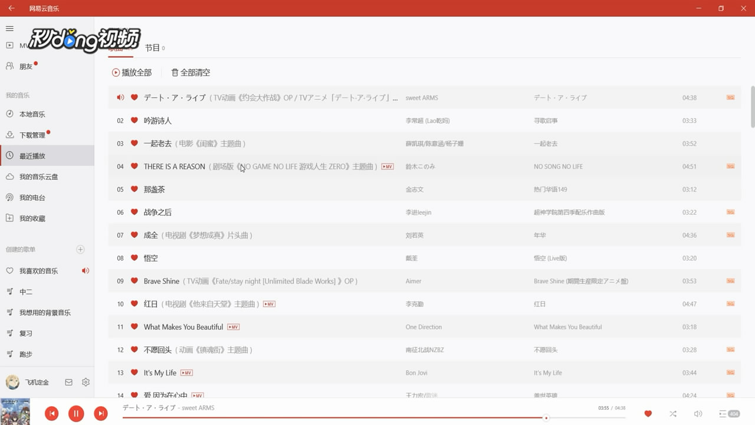Open artist Bon Jovi

415,373
